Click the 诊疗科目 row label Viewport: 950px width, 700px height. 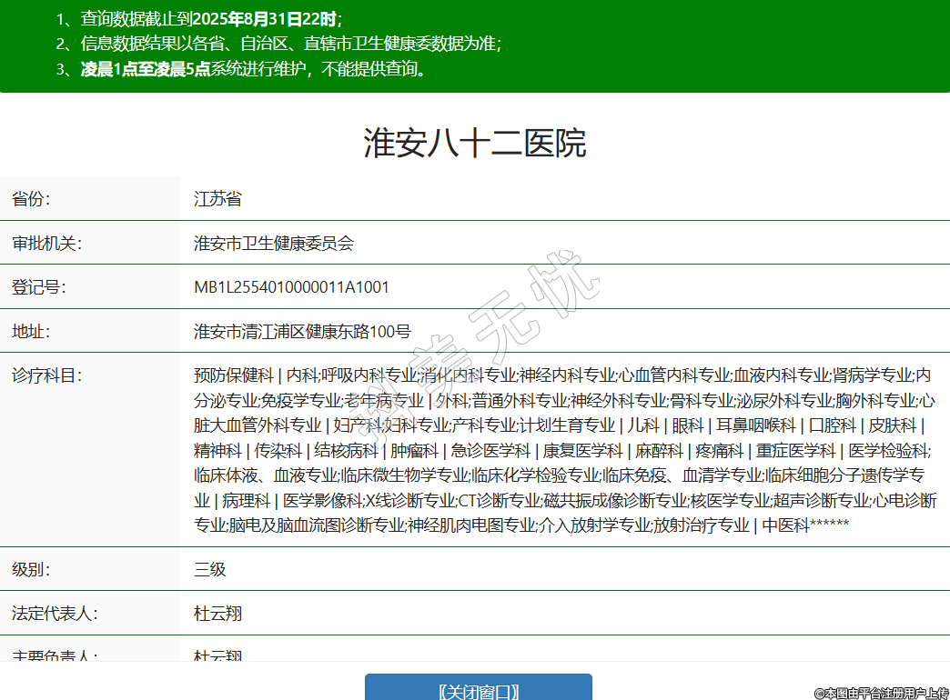tap(47, 375)
